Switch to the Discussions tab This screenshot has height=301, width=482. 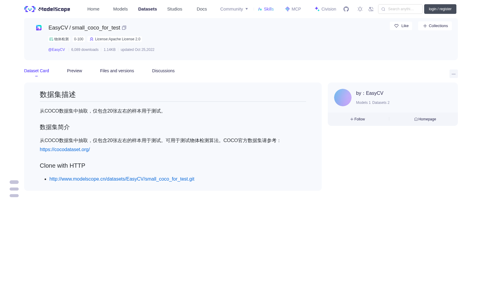[x=163, y=71]
